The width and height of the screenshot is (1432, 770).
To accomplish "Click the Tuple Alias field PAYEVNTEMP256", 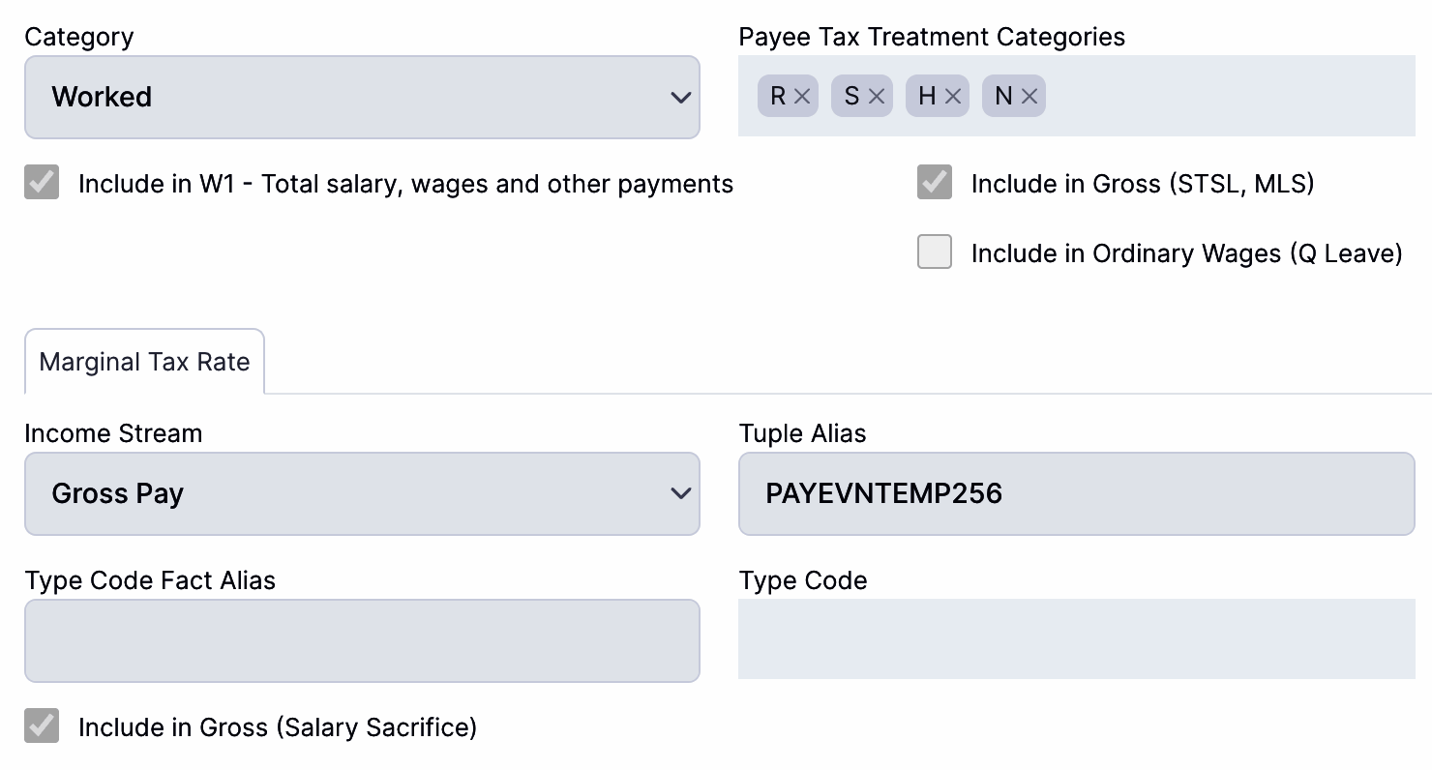I will point(1076,493).
